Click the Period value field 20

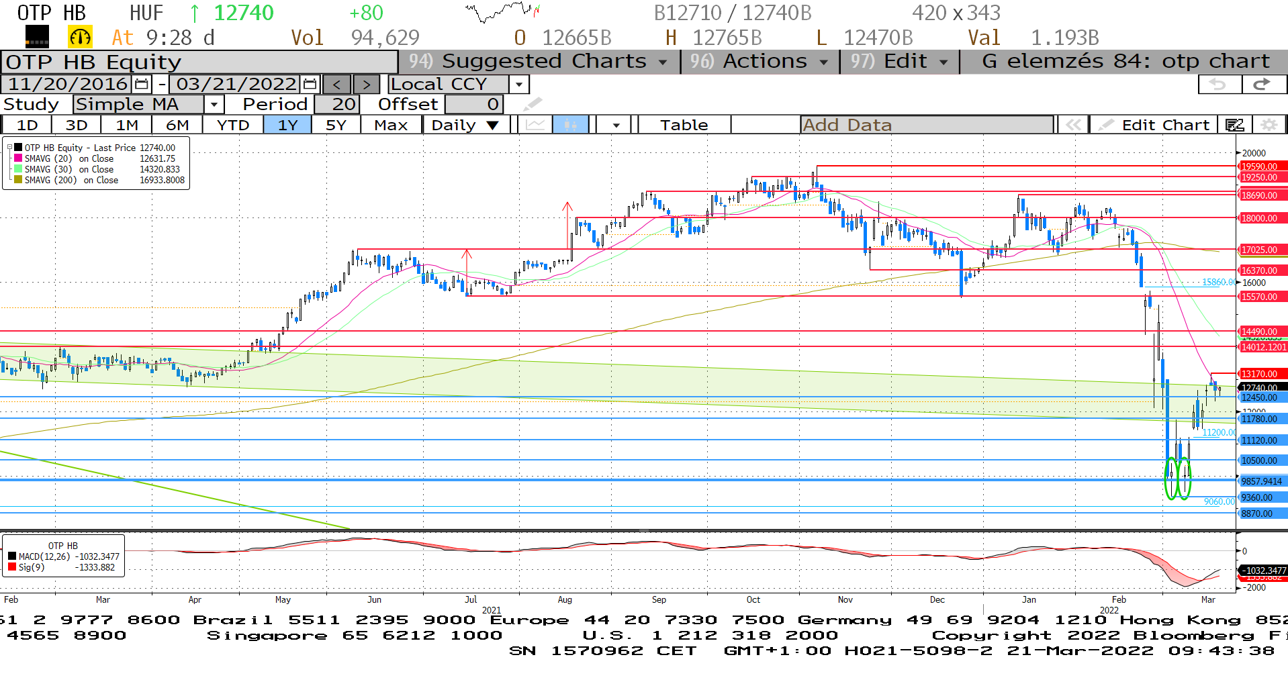[337, 104]
